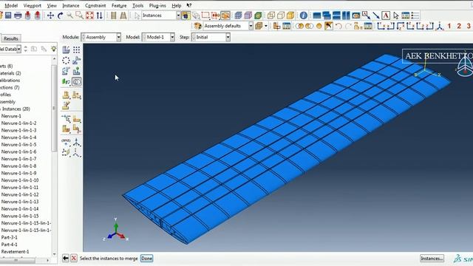The height and width of the screenshot is (266, 473).
Task: Apply saved custom view 1
Action: pos(449,26)
